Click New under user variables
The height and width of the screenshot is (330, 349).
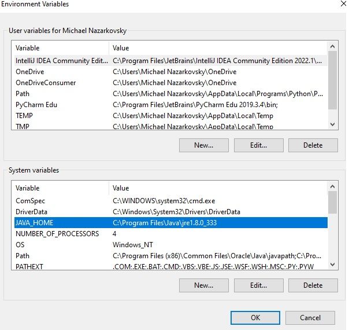[x=203, y=145]
